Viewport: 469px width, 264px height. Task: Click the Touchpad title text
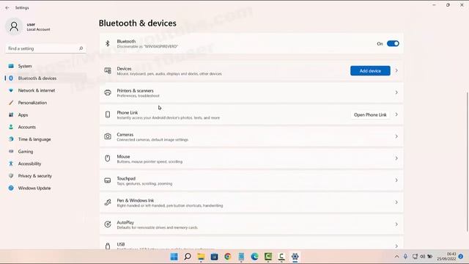coord(126,178)
